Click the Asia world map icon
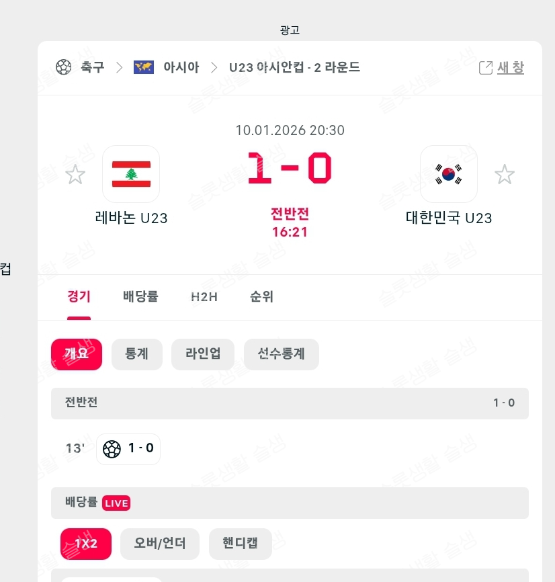Viewport: 555px width, 582px height. click(x=143, y=67)
